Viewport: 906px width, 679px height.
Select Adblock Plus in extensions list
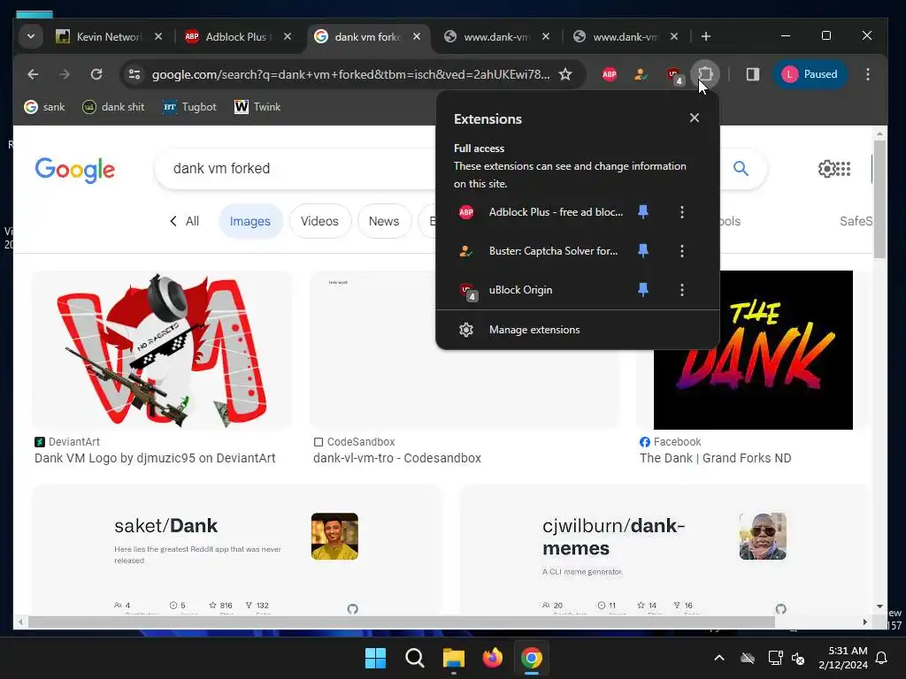click(541, 212)
